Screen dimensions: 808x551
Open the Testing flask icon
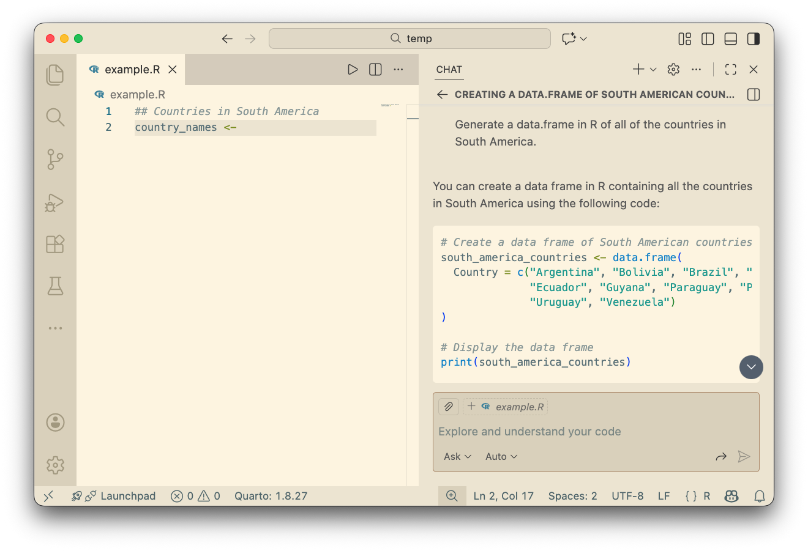tap(55, 286)
